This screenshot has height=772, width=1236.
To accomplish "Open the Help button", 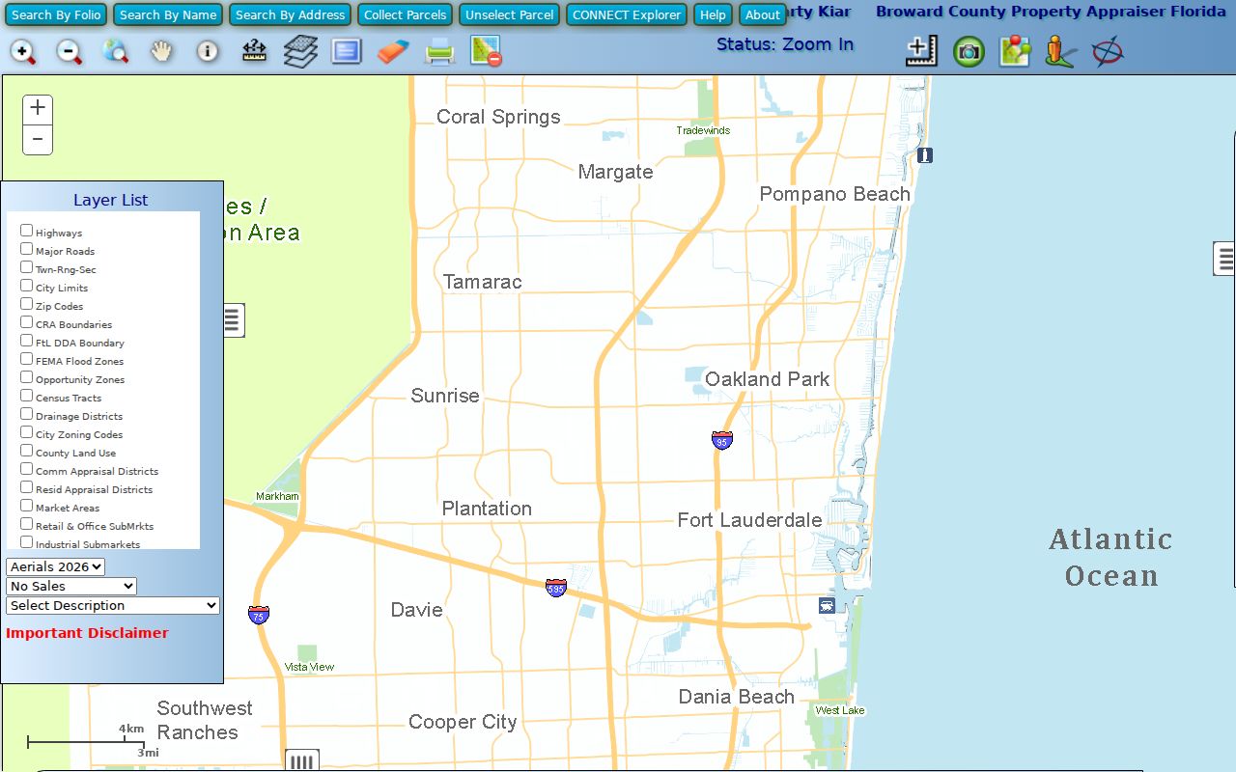I will [x=713, y=14].
